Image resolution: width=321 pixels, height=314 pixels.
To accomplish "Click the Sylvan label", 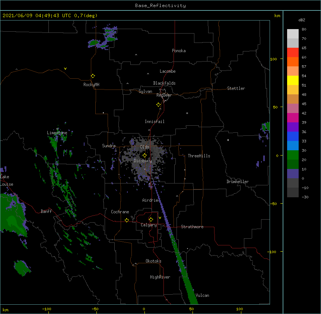I will (x=145, y=91).
